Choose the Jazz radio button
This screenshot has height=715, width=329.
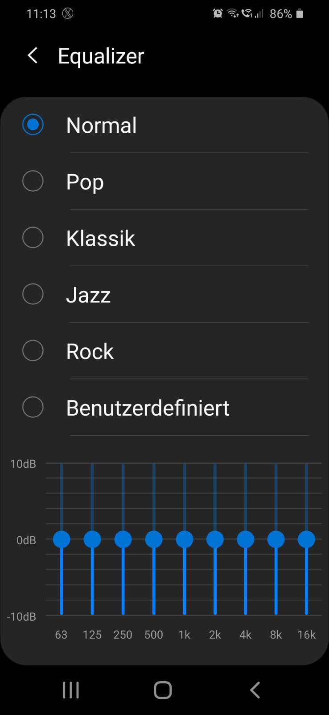click(x=33, y=294)
